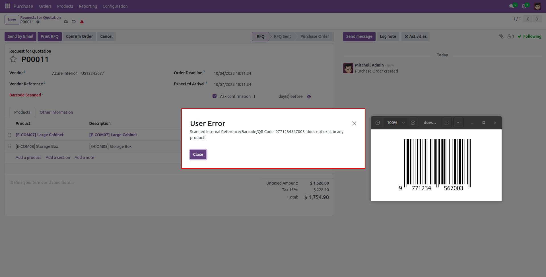
Task: Open the Reporting menu
Action: click(x=88, y=6)
